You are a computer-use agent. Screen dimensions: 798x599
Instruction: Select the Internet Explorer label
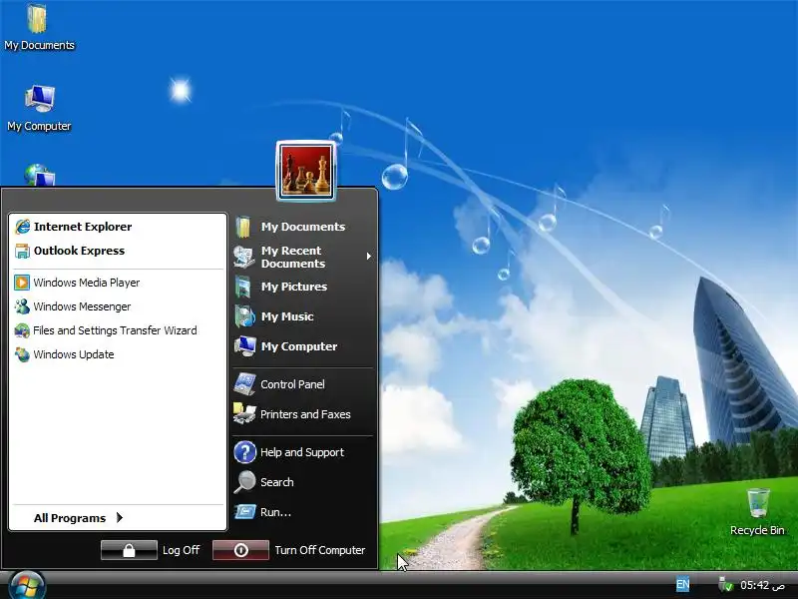83,227
